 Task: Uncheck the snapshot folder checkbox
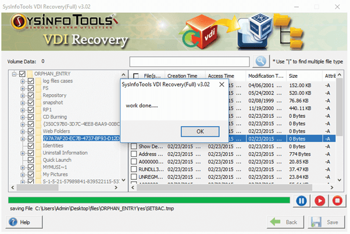click(31, 103)
